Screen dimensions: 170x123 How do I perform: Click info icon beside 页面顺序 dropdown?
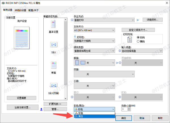coord(120,63)
